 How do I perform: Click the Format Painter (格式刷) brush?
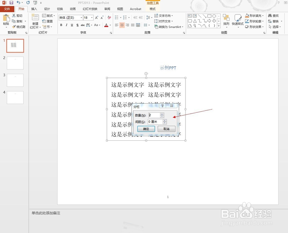(x=14, y=27)
